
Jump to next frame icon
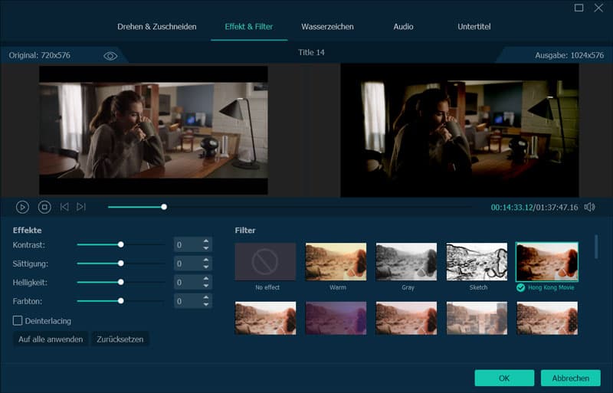point(81,207)
